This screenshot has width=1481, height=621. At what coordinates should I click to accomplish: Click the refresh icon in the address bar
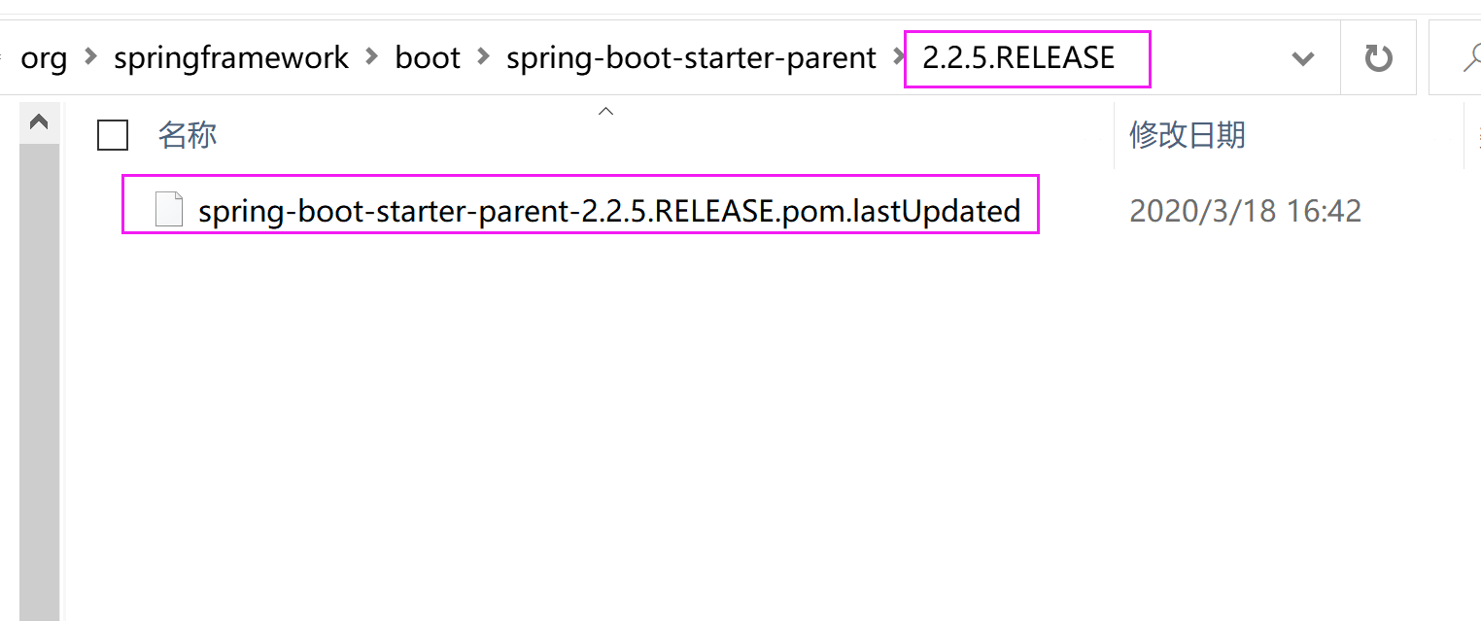tap(1379, 57)
